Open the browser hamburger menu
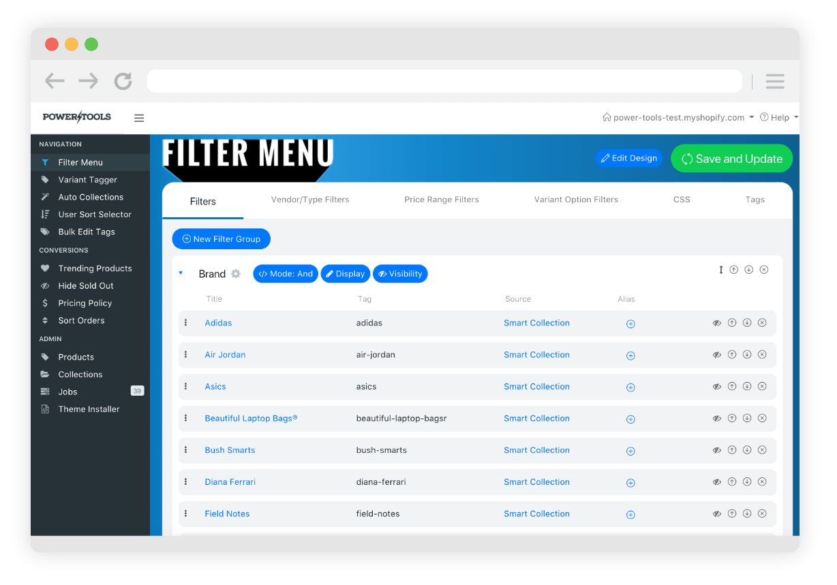This screenshot has height=585, width=837. (775, 82)
